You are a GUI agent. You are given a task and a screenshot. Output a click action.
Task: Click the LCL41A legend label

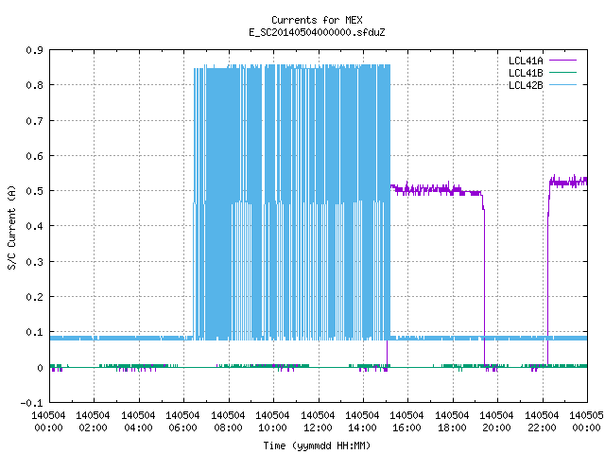pos(526,61)
